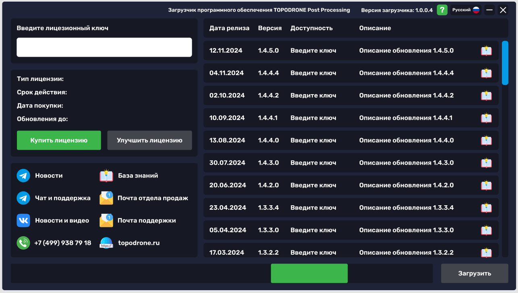The width and height of the screenshot is (518, 293).
Task: Open description book icon for version 1.4.4.2
Action: coord(486,96)
